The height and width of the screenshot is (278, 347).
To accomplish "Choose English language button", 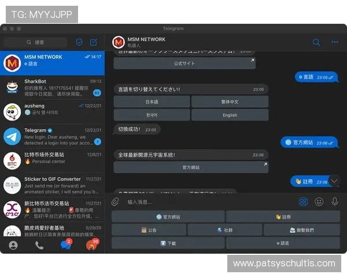I will pos(230,115).
